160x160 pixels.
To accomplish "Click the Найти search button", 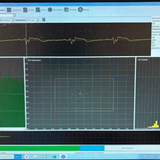I will (x=17, y=157).
